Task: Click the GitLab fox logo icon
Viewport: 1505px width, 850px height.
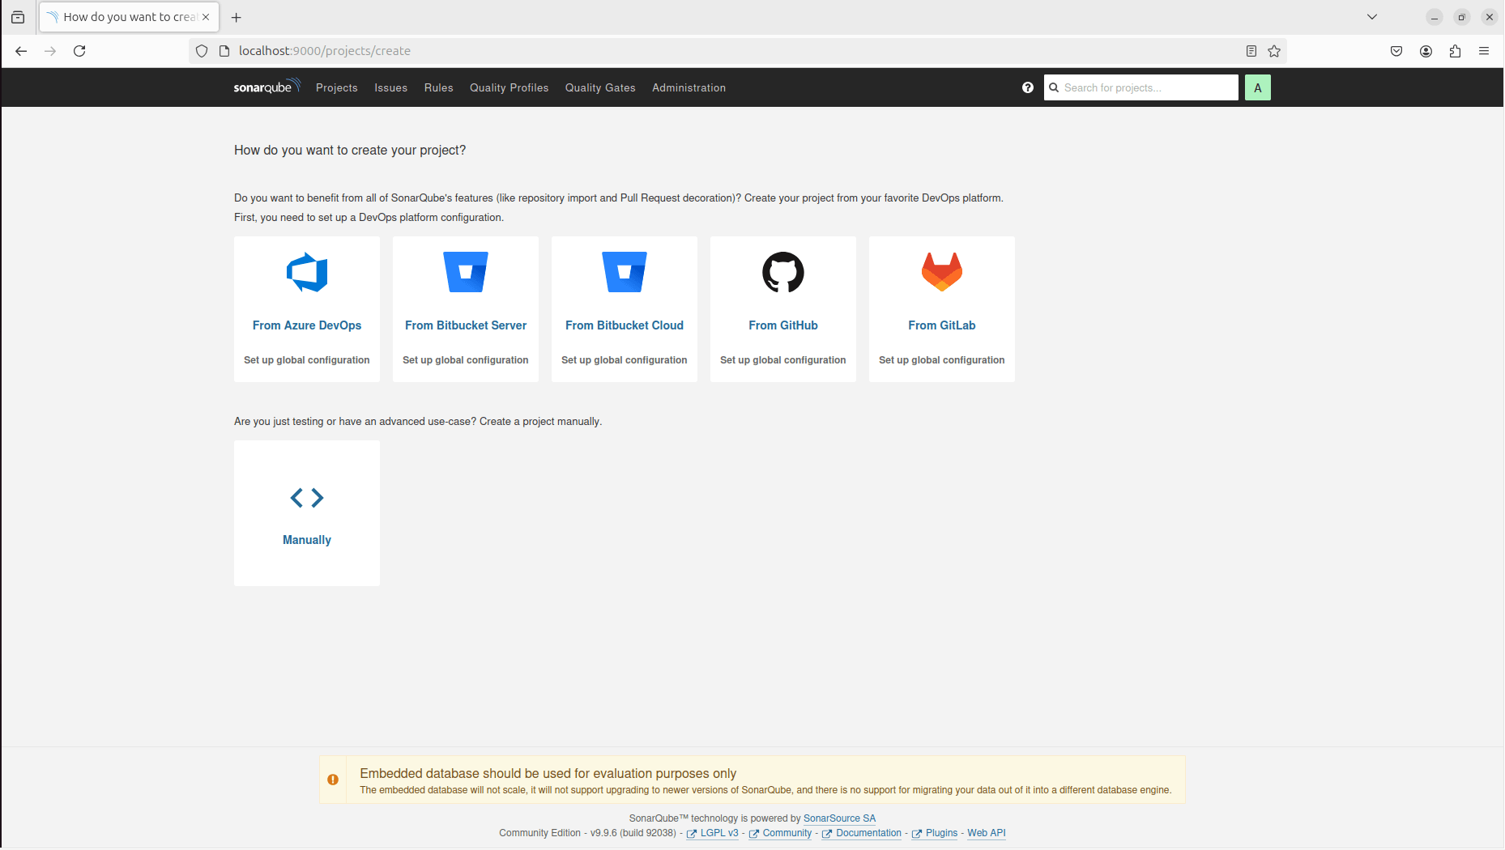Action: [x=942, y=272]
